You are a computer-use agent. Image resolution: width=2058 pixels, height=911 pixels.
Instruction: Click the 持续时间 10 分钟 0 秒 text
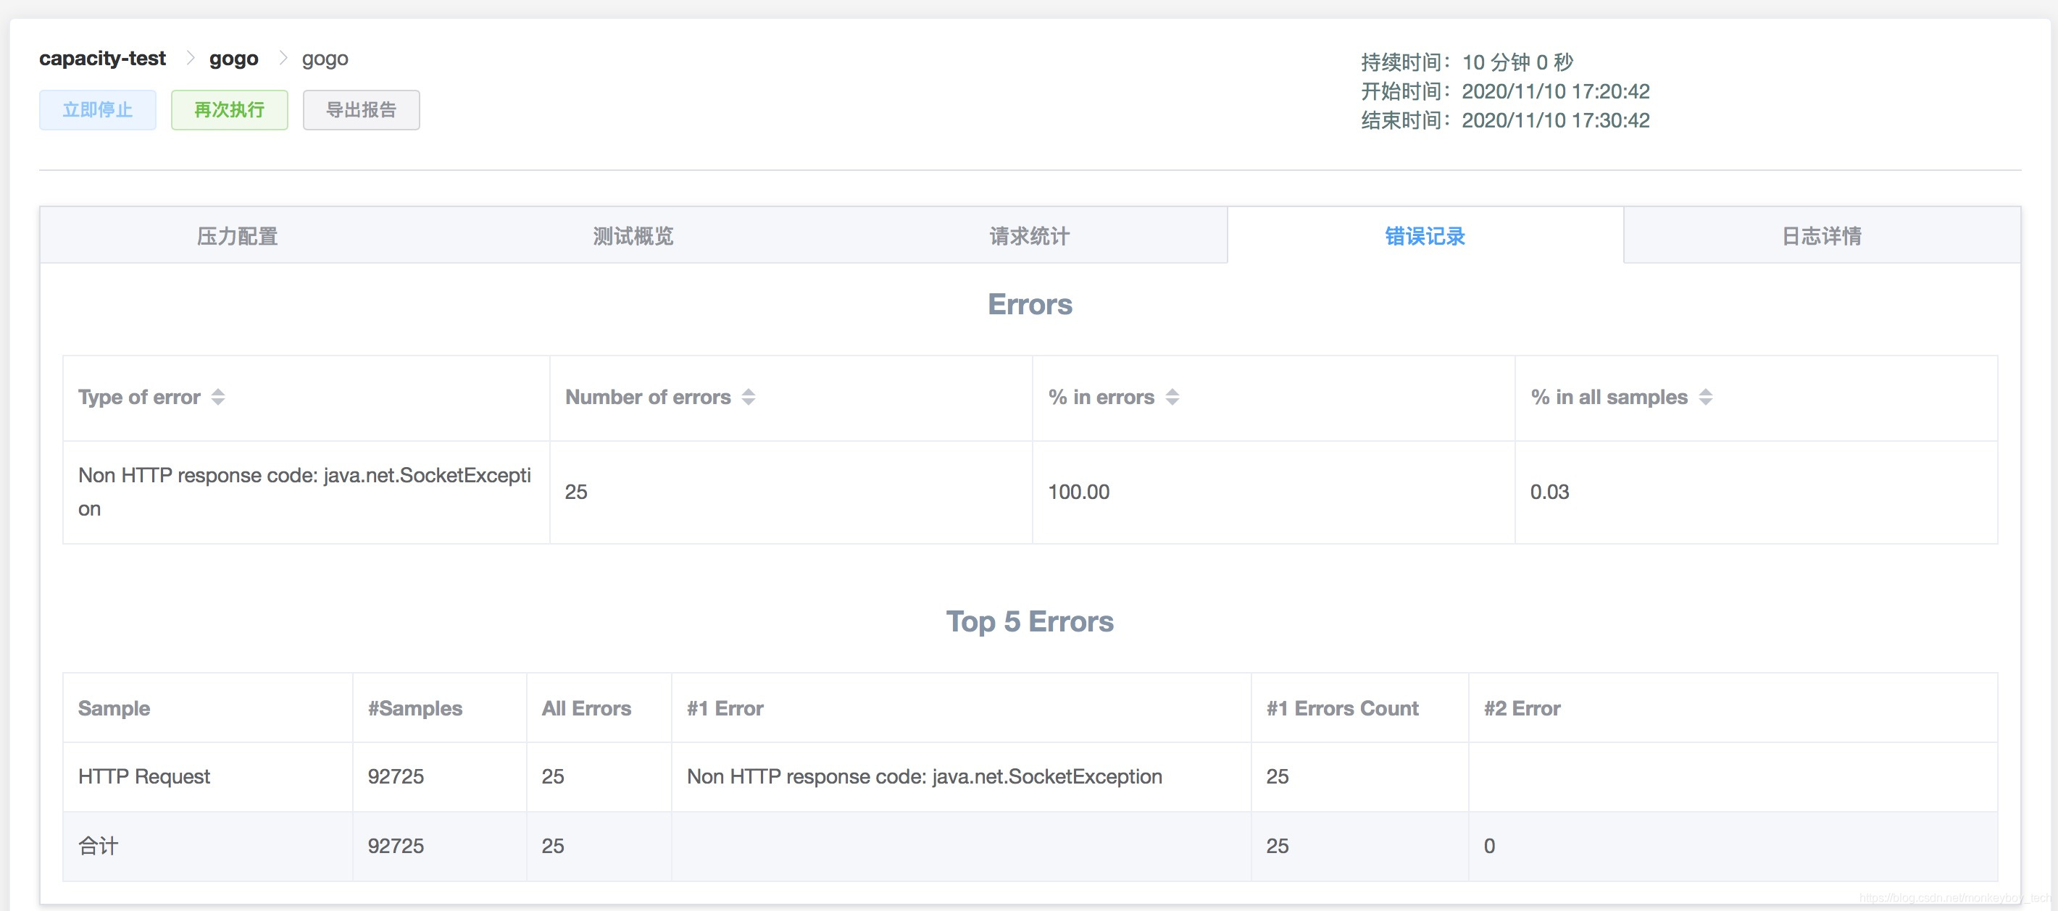(1467, 62)
